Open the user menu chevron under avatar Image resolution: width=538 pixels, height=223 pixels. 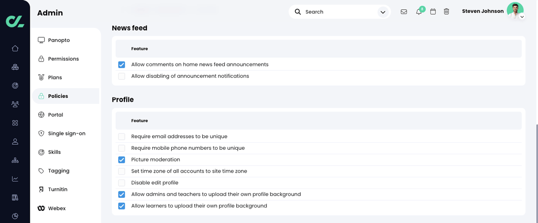point(522,17)
